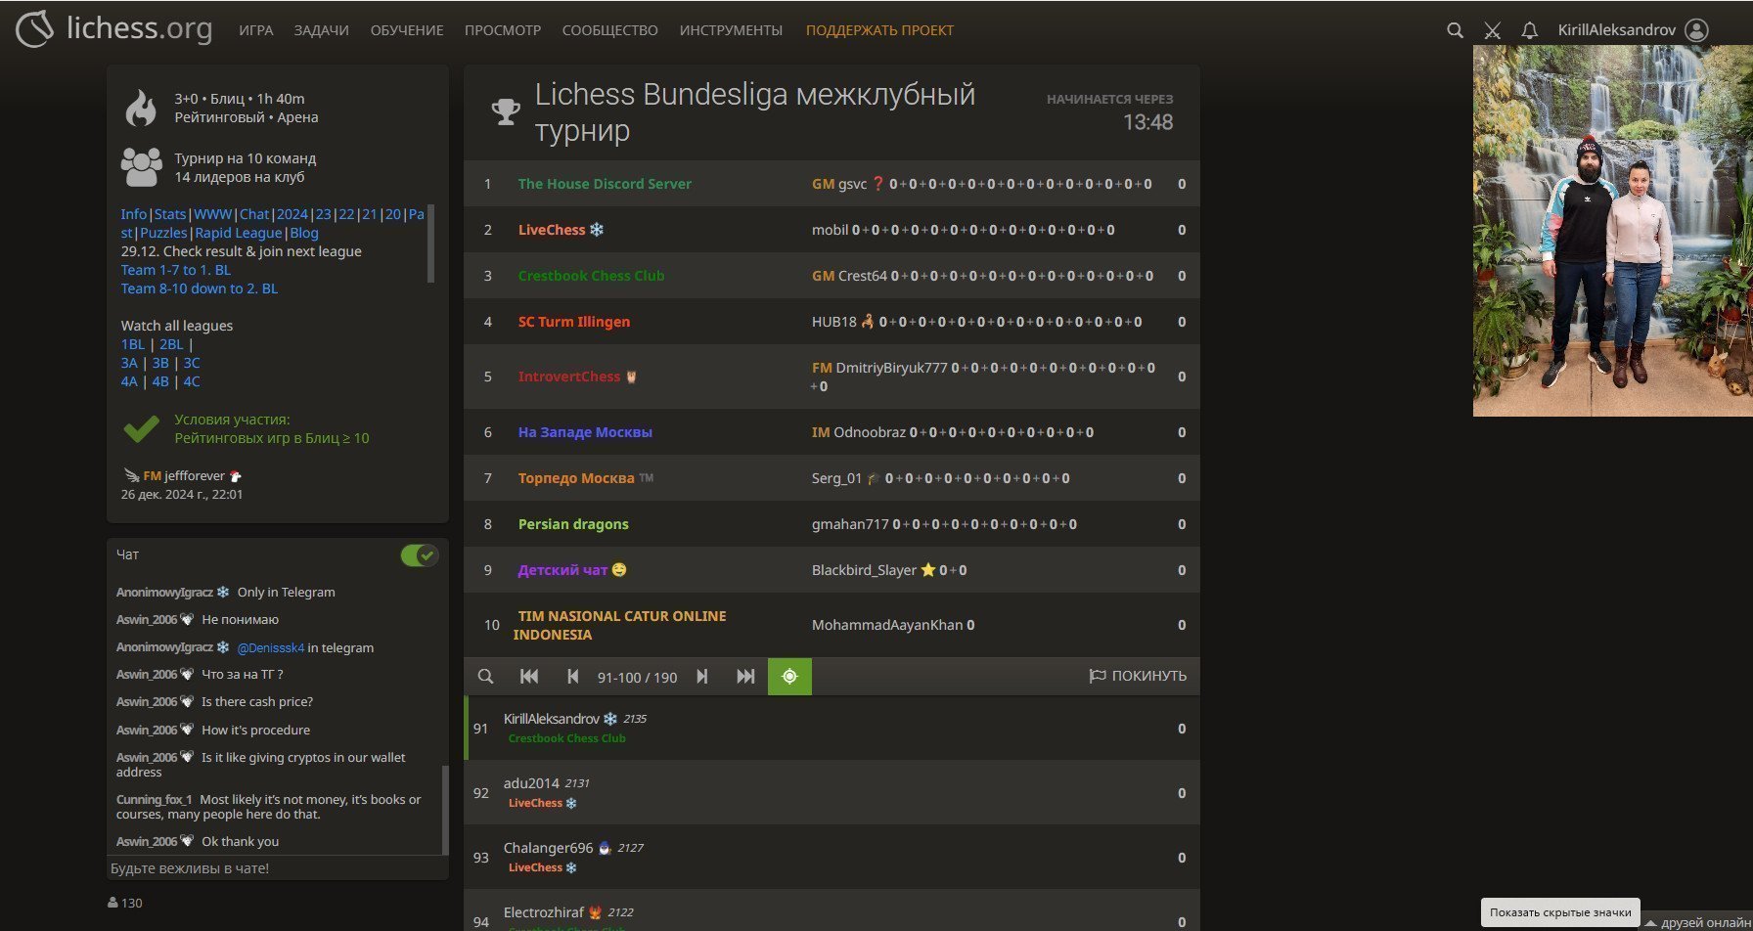Open Детский чат team row
Screen dimensions: 1753x931
coord(832,570)
